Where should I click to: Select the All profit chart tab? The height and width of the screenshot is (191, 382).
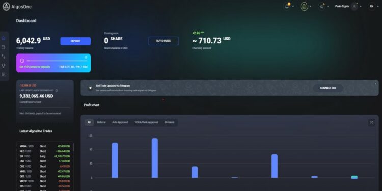point(89,122)
